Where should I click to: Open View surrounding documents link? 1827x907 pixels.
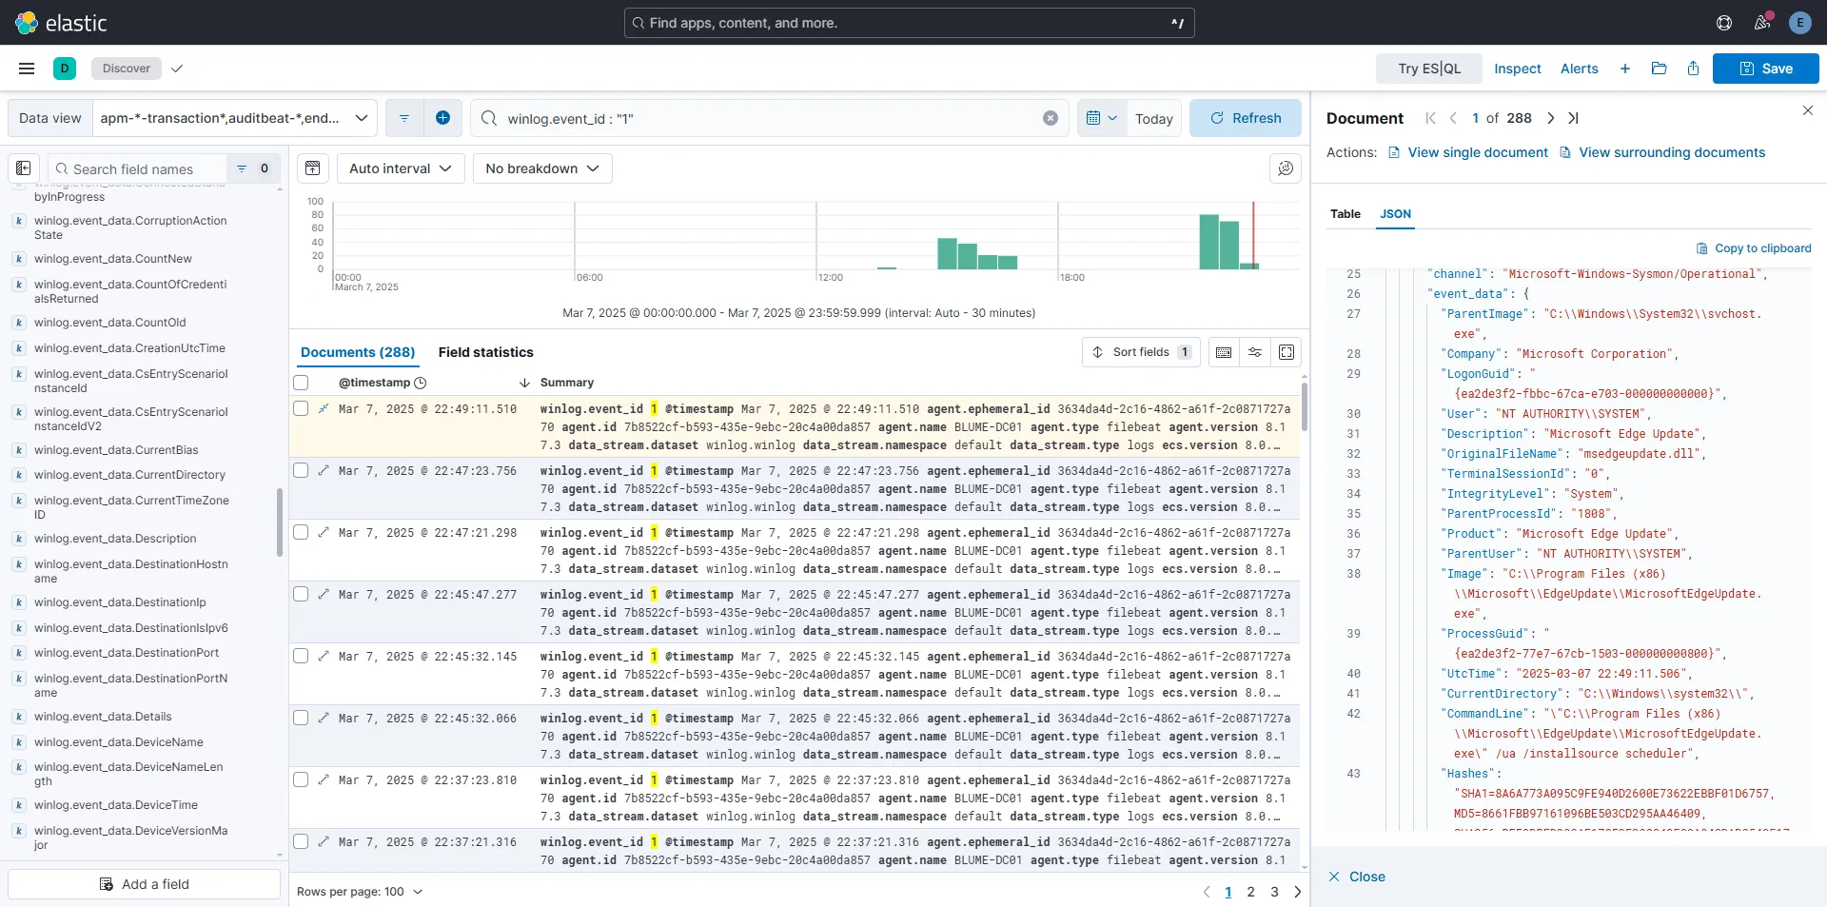coord(1671,152)
